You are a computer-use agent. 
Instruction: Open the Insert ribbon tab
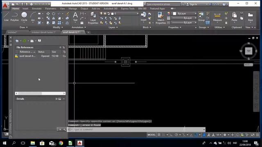25,9
